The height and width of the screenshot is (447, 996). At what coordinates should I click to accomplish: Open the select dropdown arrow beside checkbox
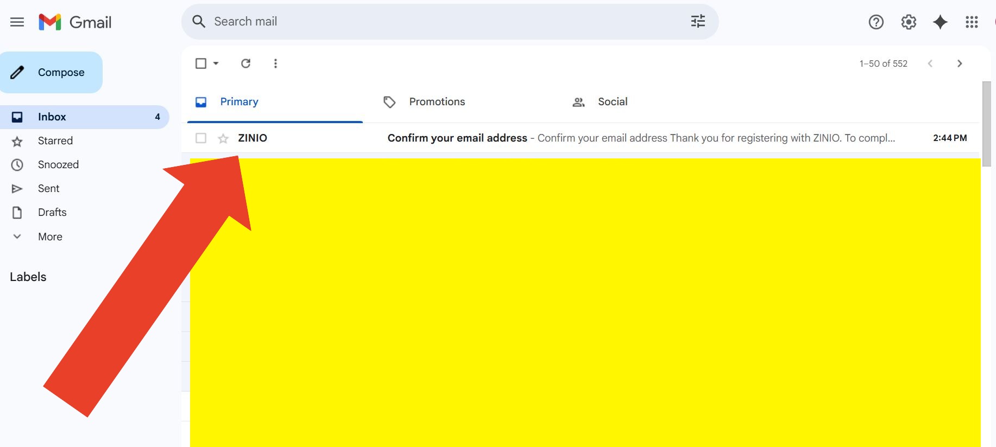click(216, 63)
